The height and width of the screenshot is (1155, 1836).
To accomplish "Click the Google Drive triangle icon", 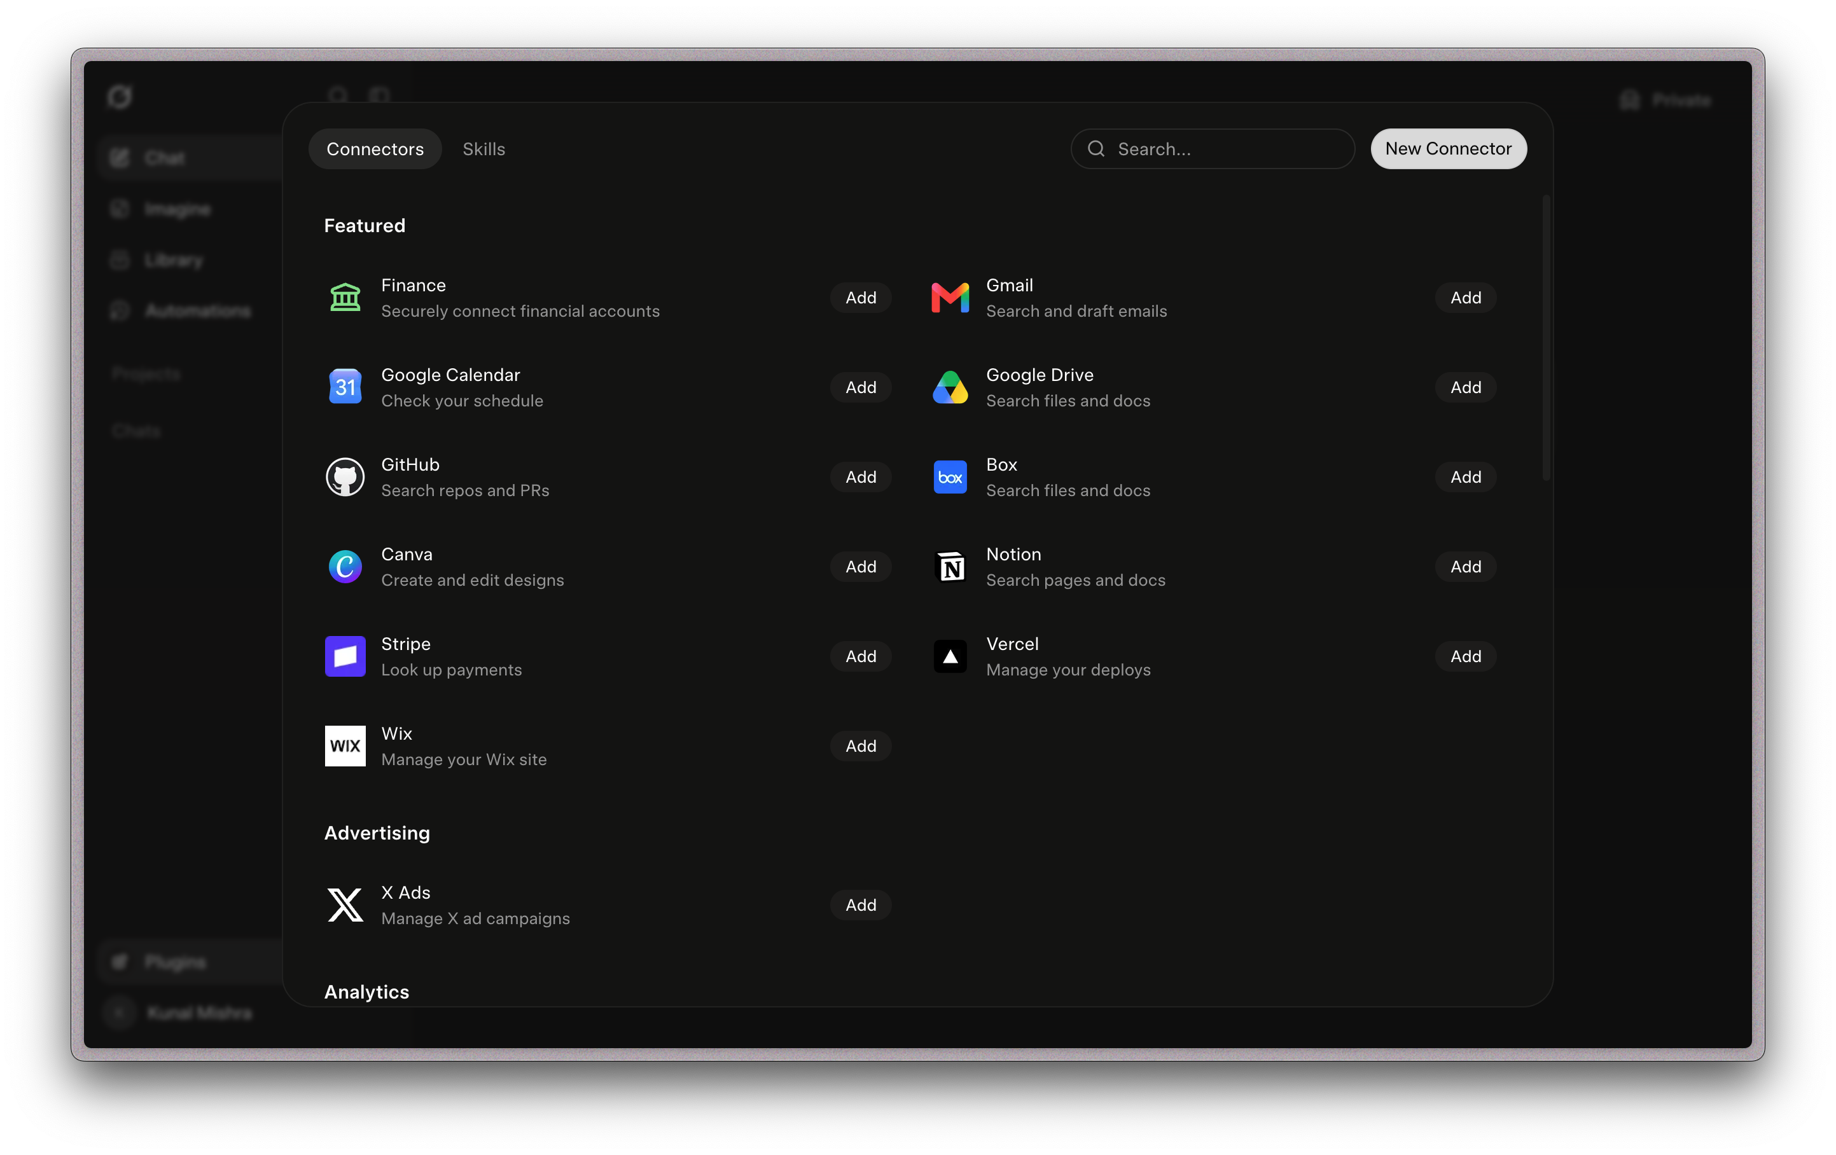I will (x=950, y=387).
